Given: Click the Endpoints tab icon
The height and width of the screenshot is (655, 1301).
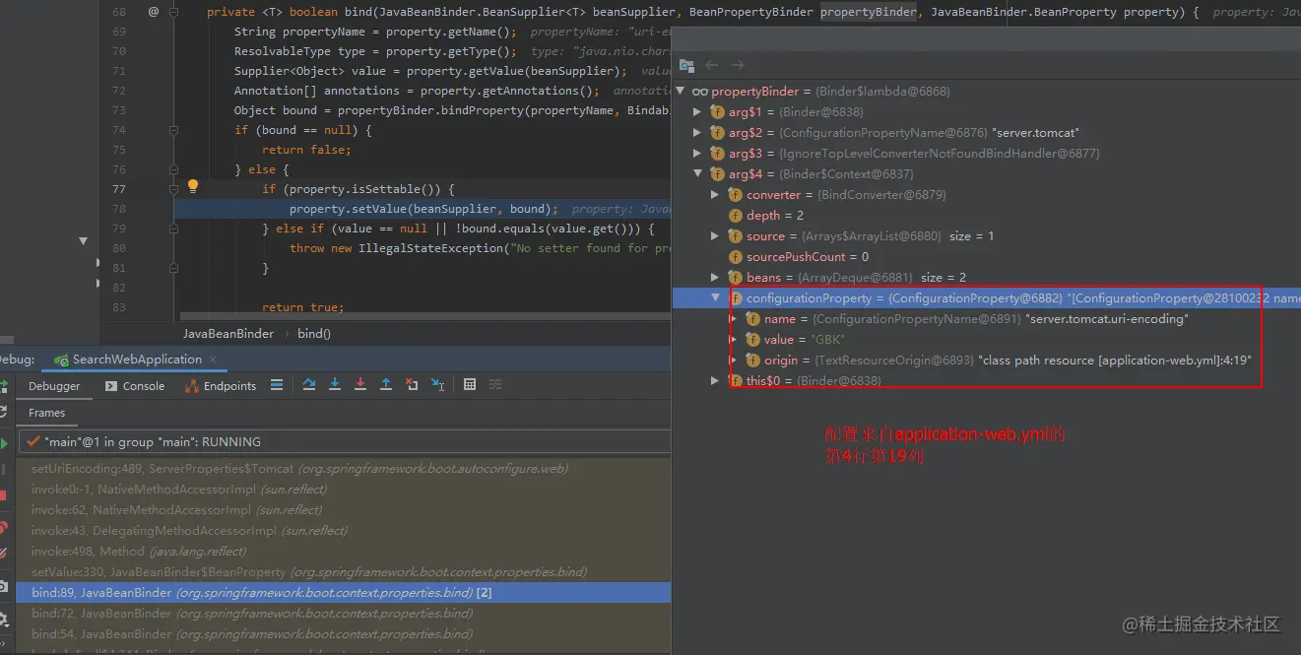Looking at the screenshot, I should point(193,386).
